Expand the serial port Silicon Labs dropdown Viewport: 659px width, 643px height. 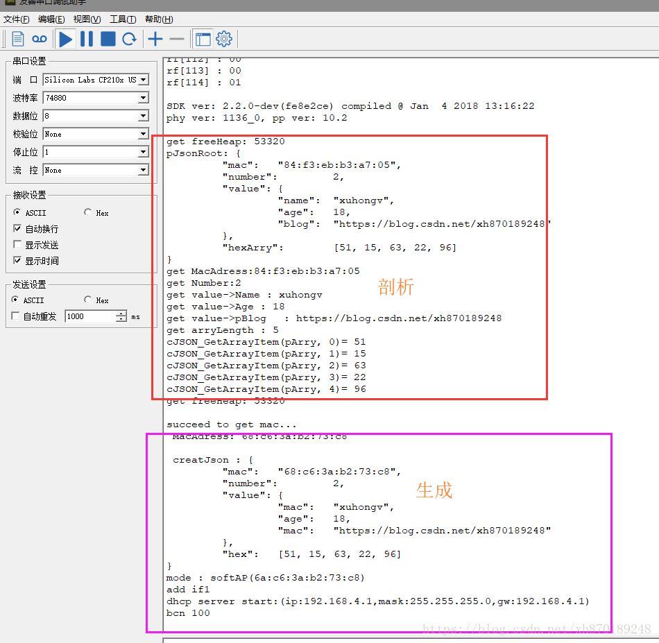coord(144,80)
